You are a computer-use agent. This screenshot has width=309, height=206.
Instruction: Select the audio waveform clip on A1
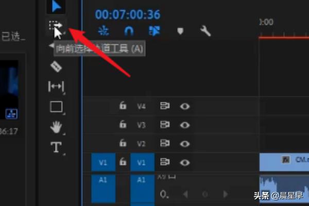pos(284,189)
